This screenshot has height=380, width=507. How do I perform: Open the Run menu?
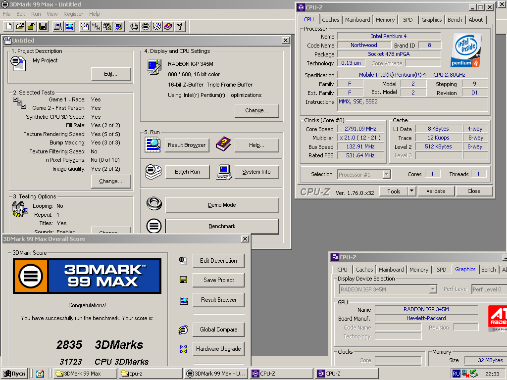coord(36,14)
